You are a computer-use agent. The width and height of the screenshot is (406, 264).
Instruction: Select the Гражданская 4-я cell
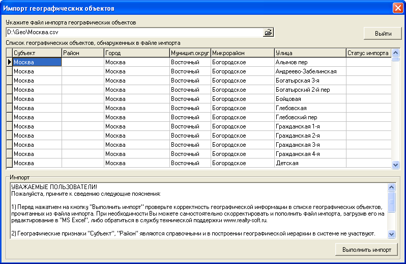[x=310, y=154]
